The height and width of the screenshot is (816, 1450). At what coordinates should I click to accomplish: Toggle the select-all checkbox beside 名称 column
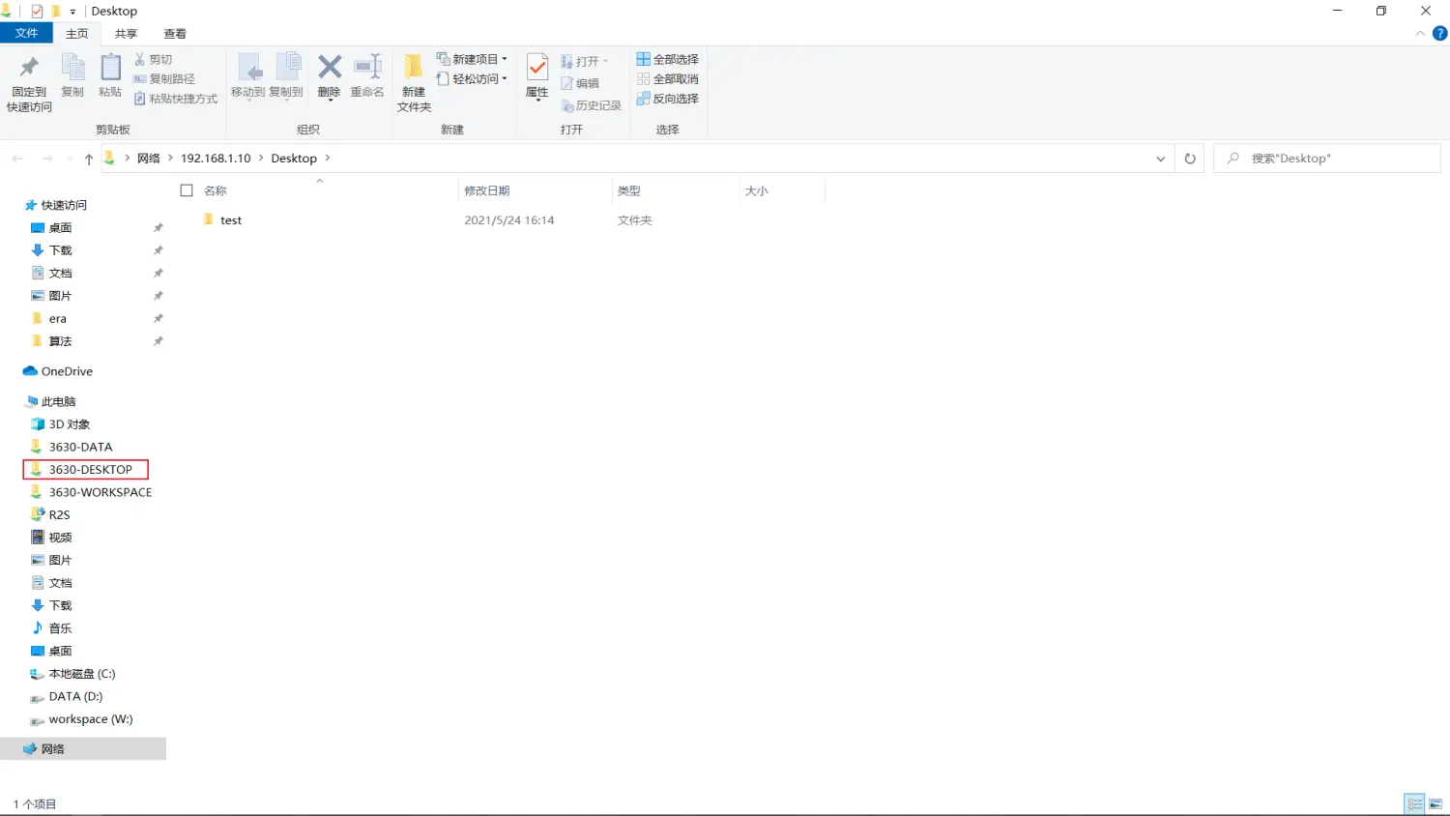pyautogui.click(x=188, y=190)
